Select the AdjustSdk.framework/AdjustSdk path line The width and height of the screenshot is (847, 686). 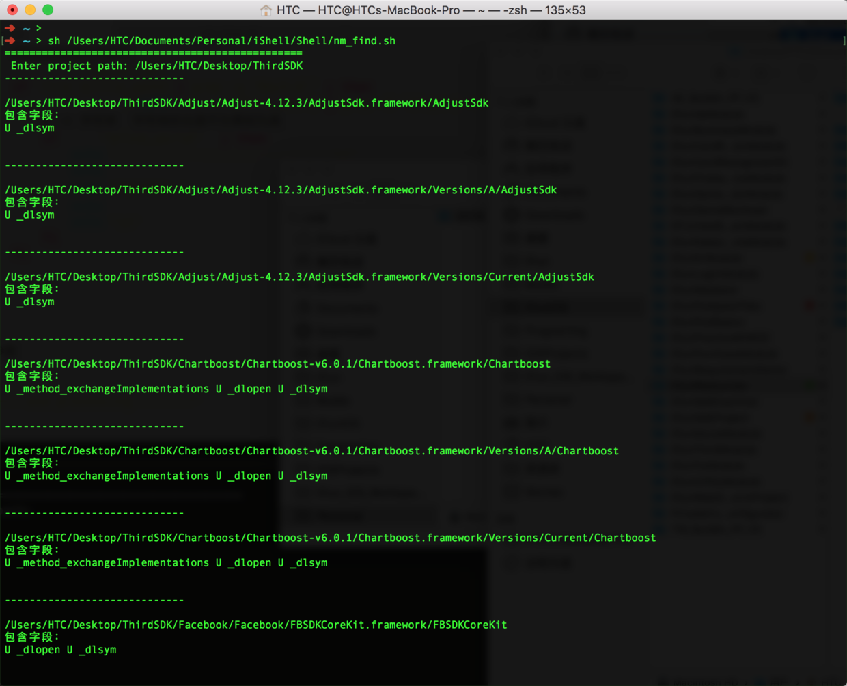247,103
